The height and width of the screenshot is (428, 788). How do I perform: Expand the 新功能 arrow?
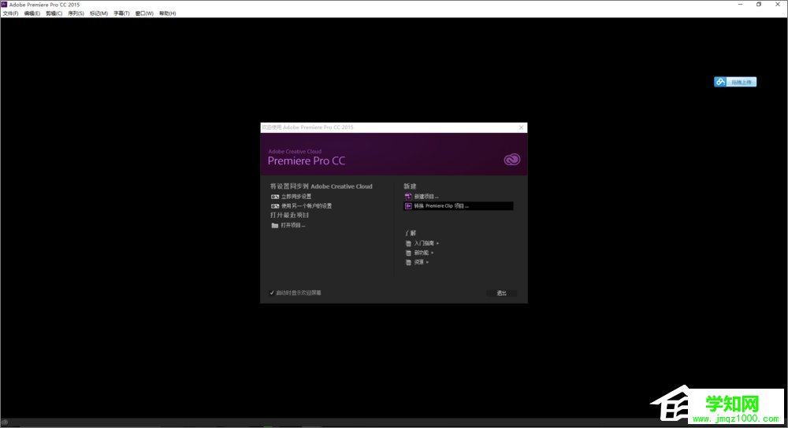pos(432,253)
